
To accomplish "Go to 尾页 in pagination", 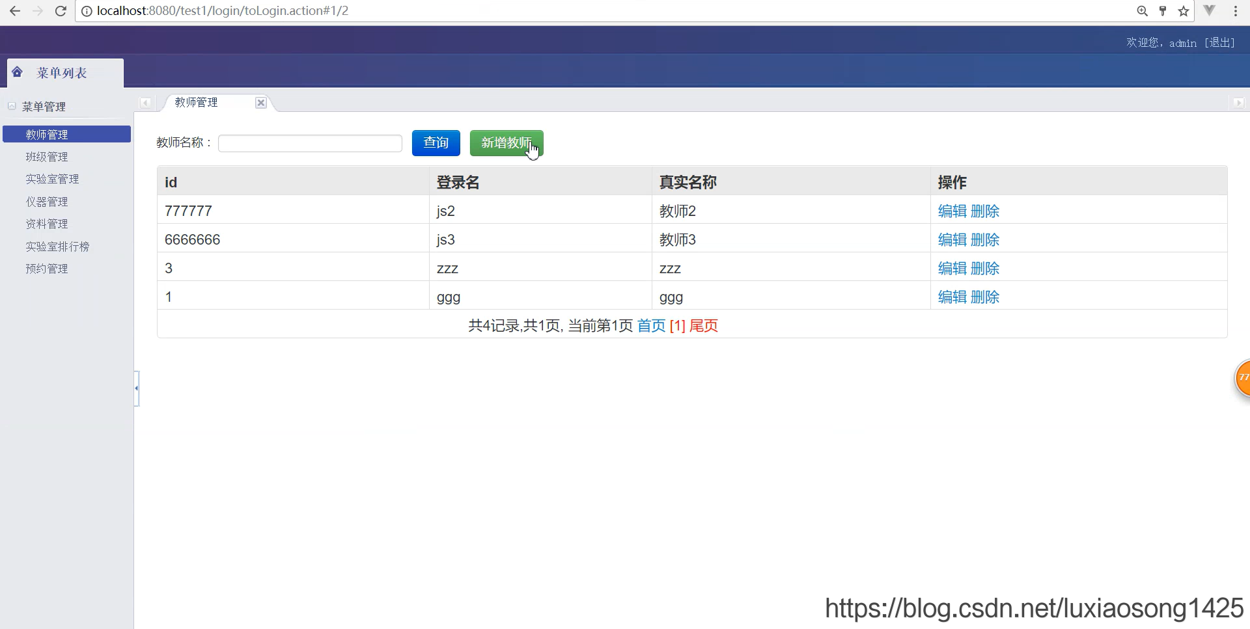I will pos(704,325).
